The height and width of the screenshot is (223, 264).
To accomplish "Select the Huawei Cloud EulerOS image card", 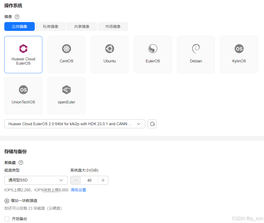I will tap(23, 55).
